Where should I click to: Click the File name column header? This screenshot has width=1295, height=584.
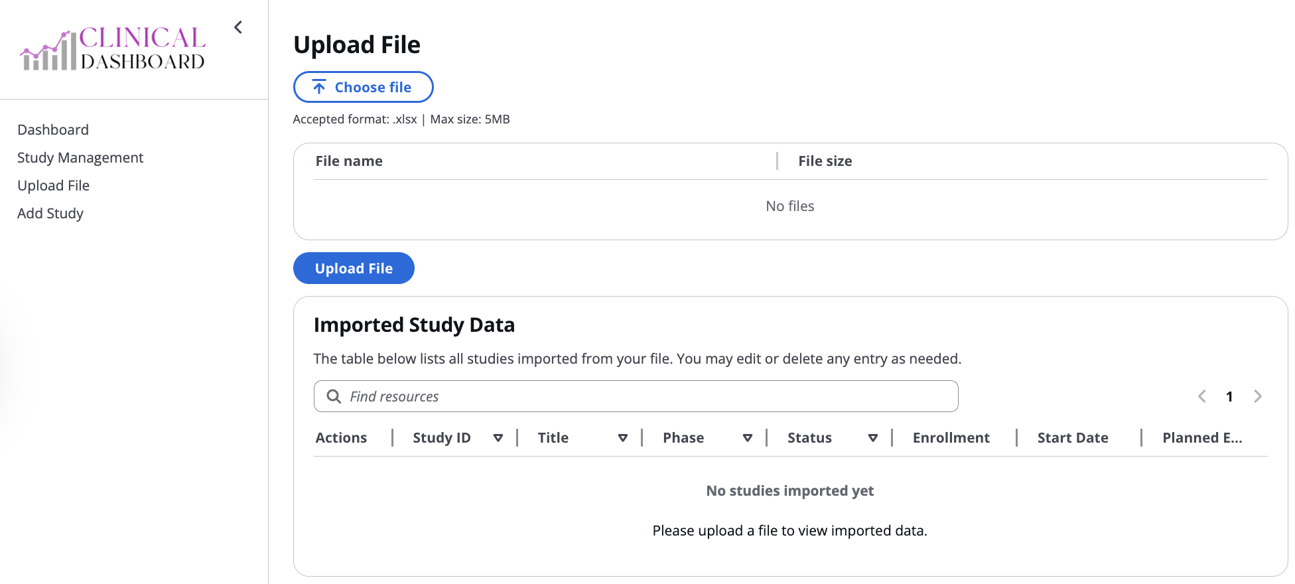(x=349, y=161)
